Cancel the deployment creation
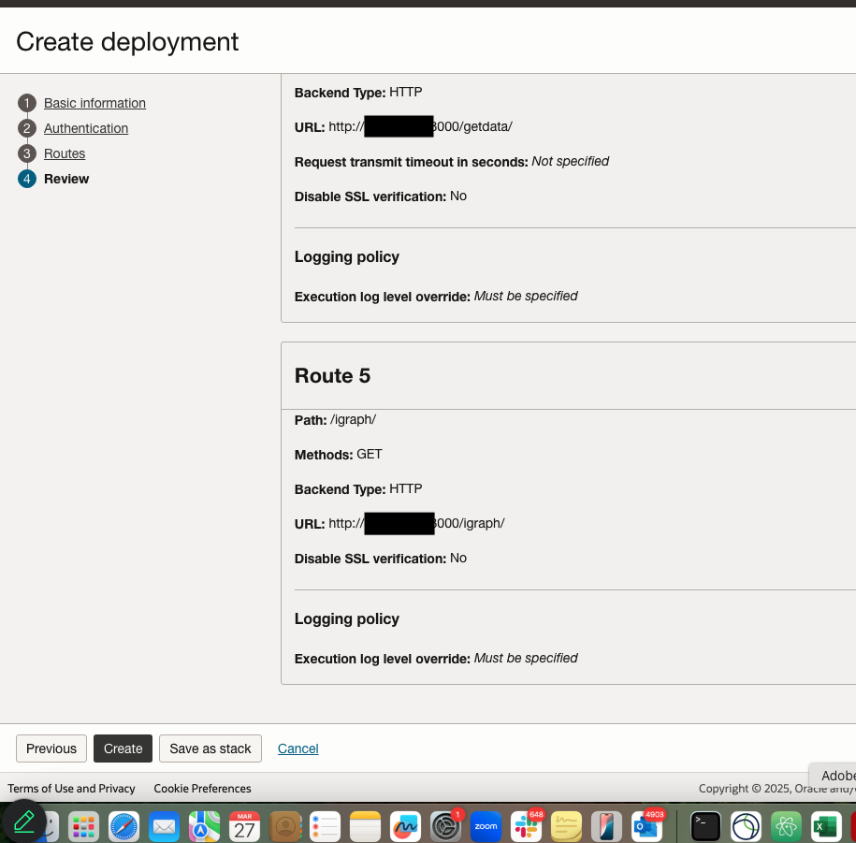Image resolution: width=856 pixels, height=843 pixels. pos(297,749)
